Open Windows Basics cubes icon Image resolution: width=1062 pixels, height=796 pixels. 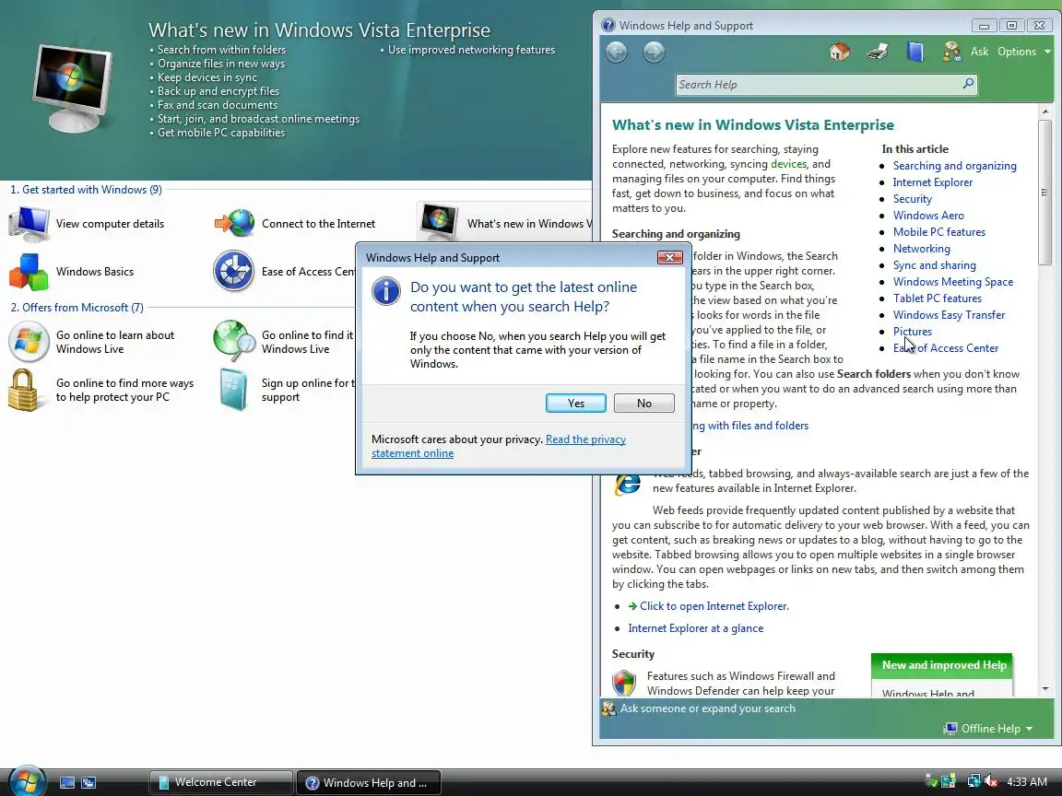(x=29, y=272)
